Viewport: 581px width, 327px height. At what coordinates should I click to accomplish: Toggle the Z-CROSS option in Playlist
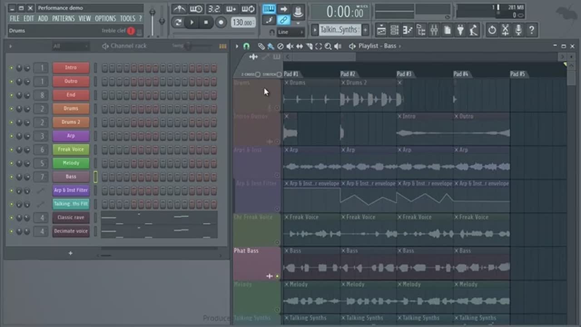[257, 74]
